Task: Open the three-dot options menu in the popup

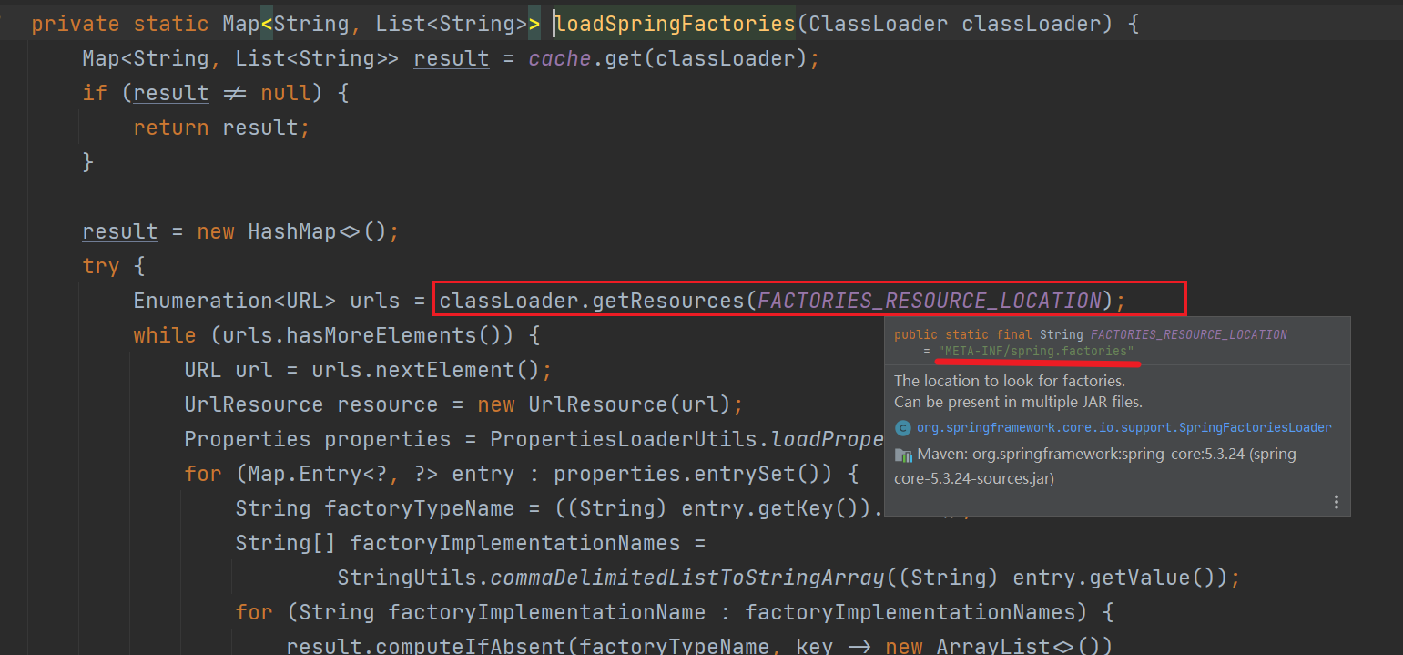Action: coord(1336,502)
